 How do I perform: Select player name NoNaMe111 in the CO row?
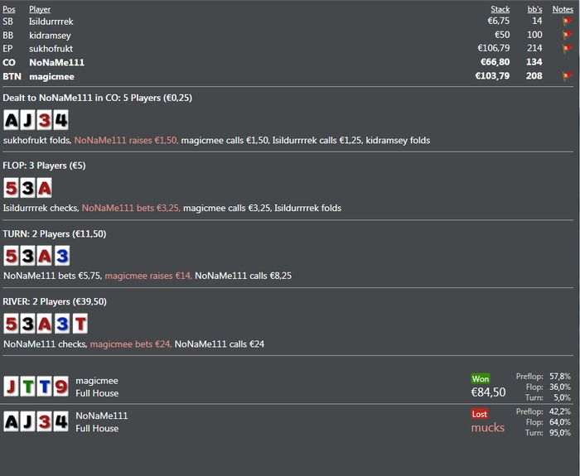(x=56, y=63)
